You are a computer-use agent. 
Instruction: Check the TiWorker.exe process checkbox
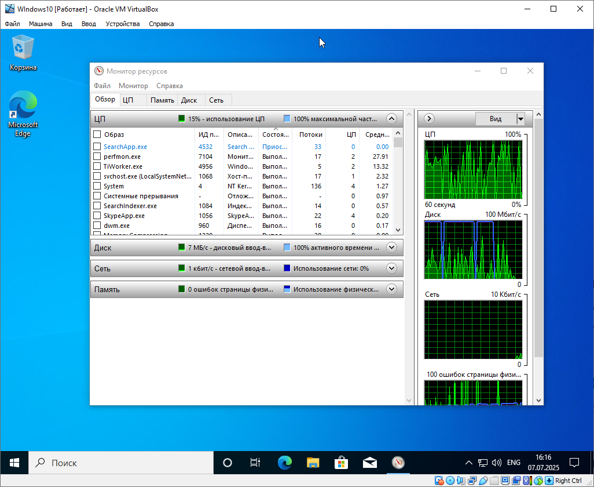pos(97,166)
